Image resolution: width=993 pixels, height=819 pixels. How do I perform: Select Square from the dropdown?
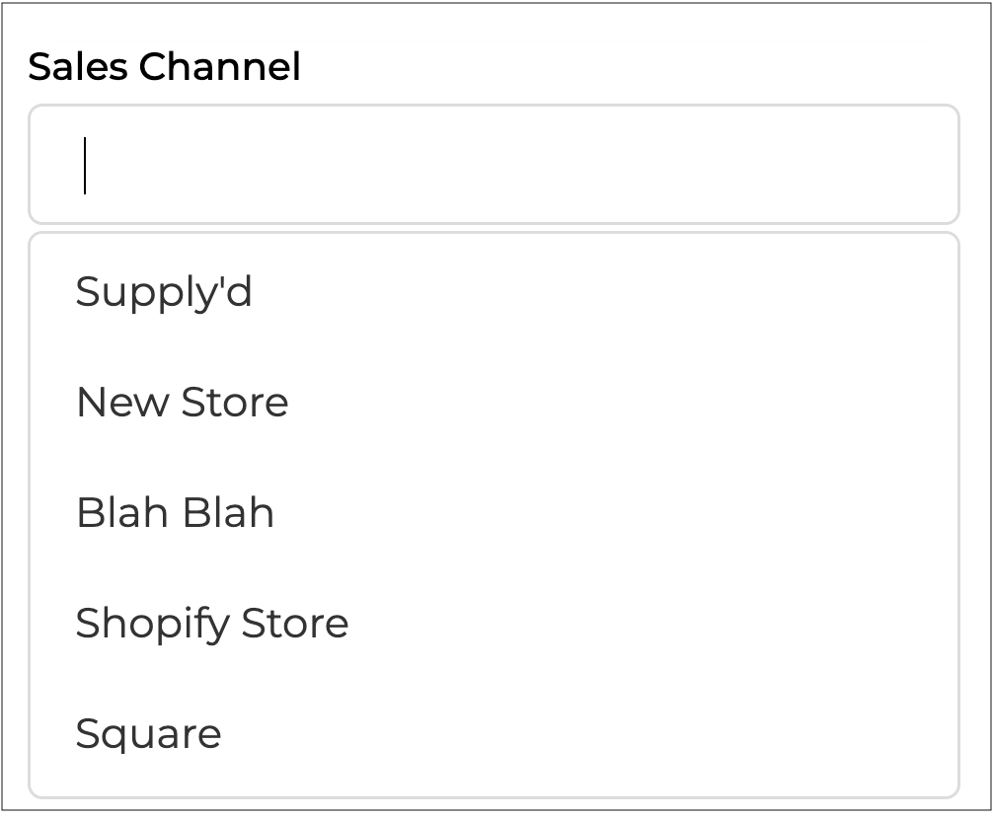(148, 734)
